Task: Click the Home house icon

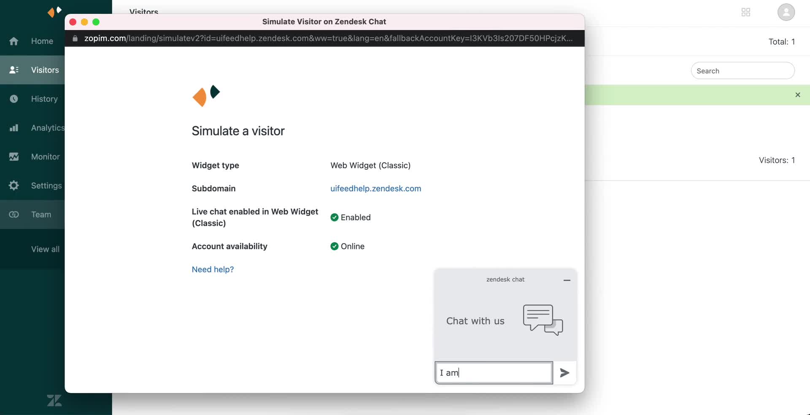Action: coord(14,41)
